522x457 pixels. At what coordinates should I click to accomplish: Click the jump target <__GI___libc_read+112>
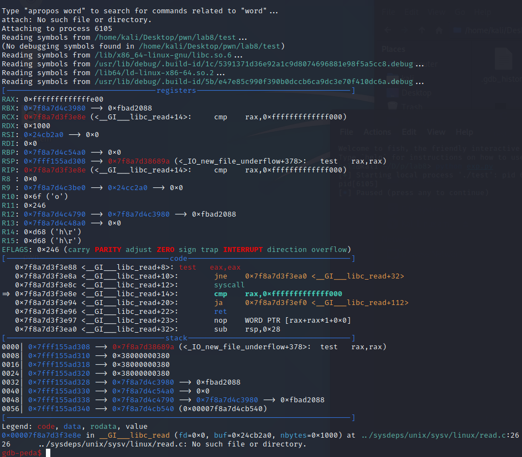coord(360,303)
